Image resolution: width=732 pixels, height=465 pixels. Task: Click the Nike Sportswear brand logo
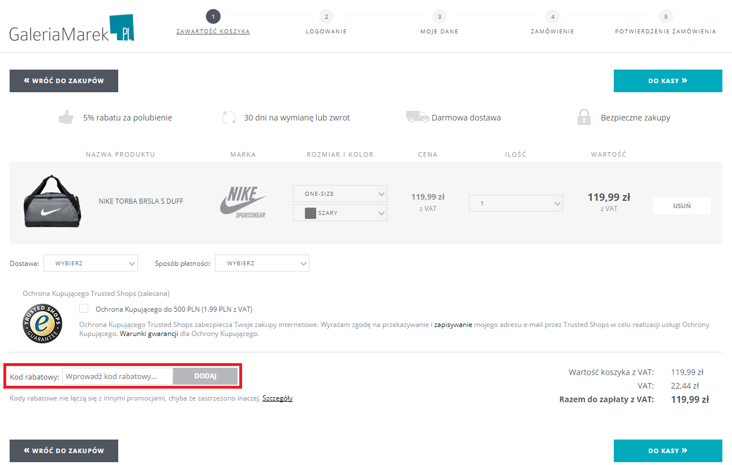point(243,203)
